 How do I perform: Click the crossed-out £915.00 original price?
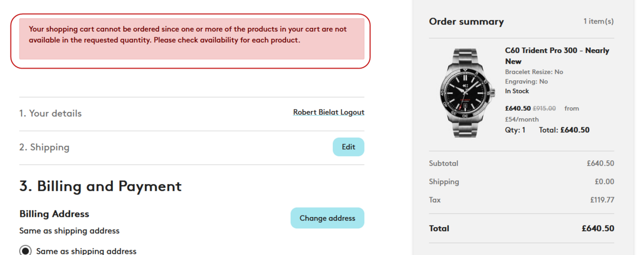[x=544, y=108]
